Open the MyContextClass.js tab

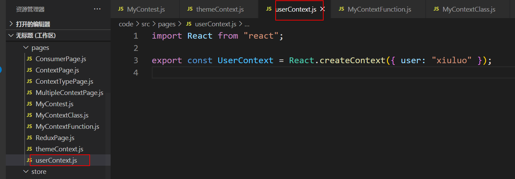click(x=468, y=9)
